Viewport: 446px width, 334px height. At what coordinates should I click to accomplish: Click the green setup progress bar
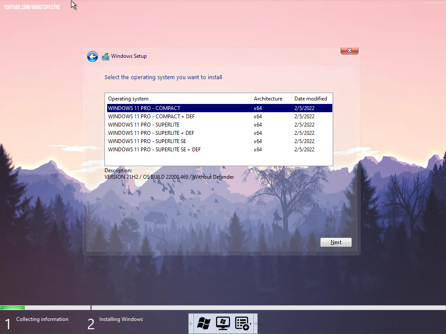point(13,307)
